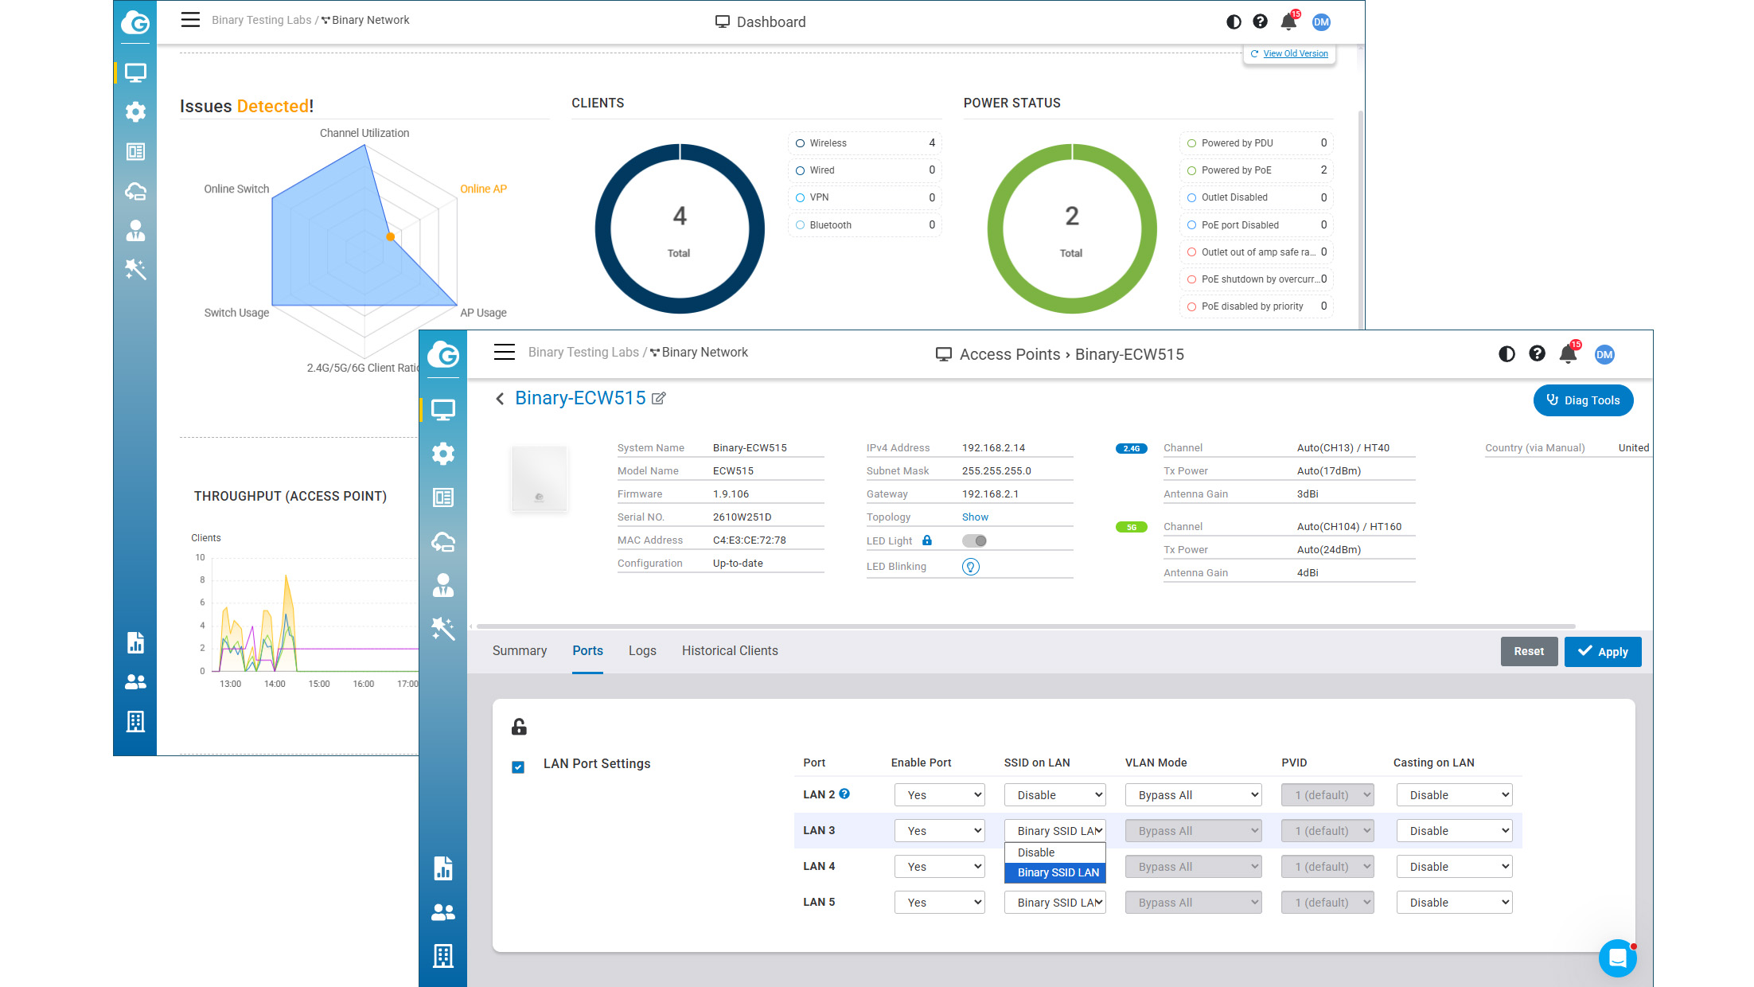
Task: Toggle Bluetooth clients legend item
Action: pyautogui.click(x=865, y=225)
